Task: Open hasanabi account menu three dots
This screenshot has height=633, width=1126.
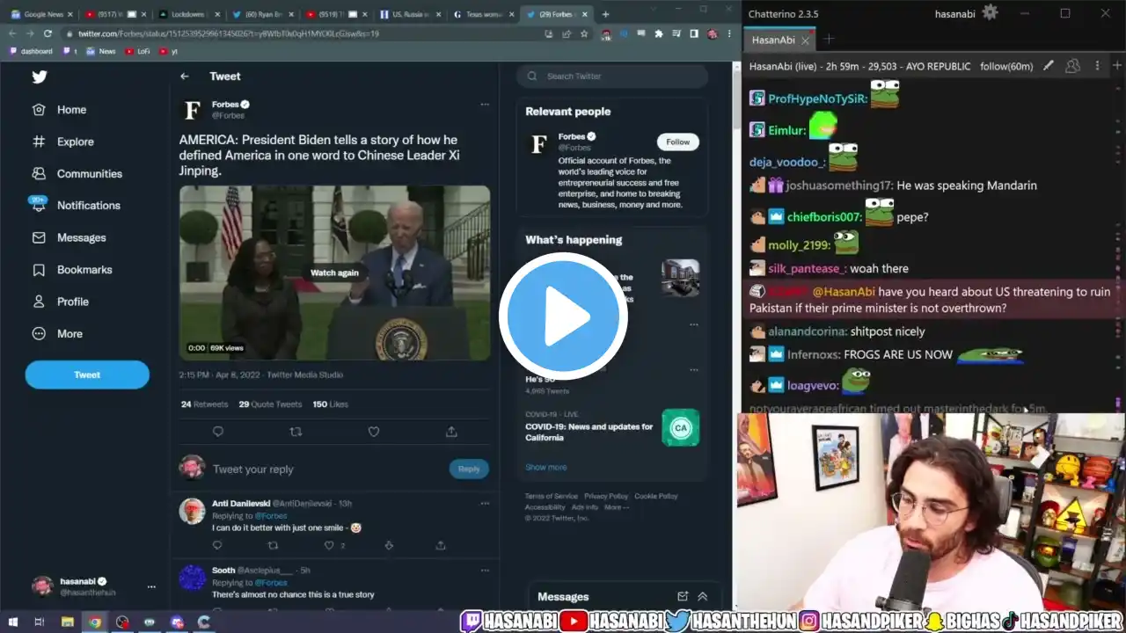Action: coord(151,586)
